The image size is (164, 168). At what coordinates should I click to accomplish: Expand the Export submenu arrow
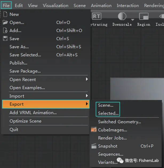click(x=87, y=104)
